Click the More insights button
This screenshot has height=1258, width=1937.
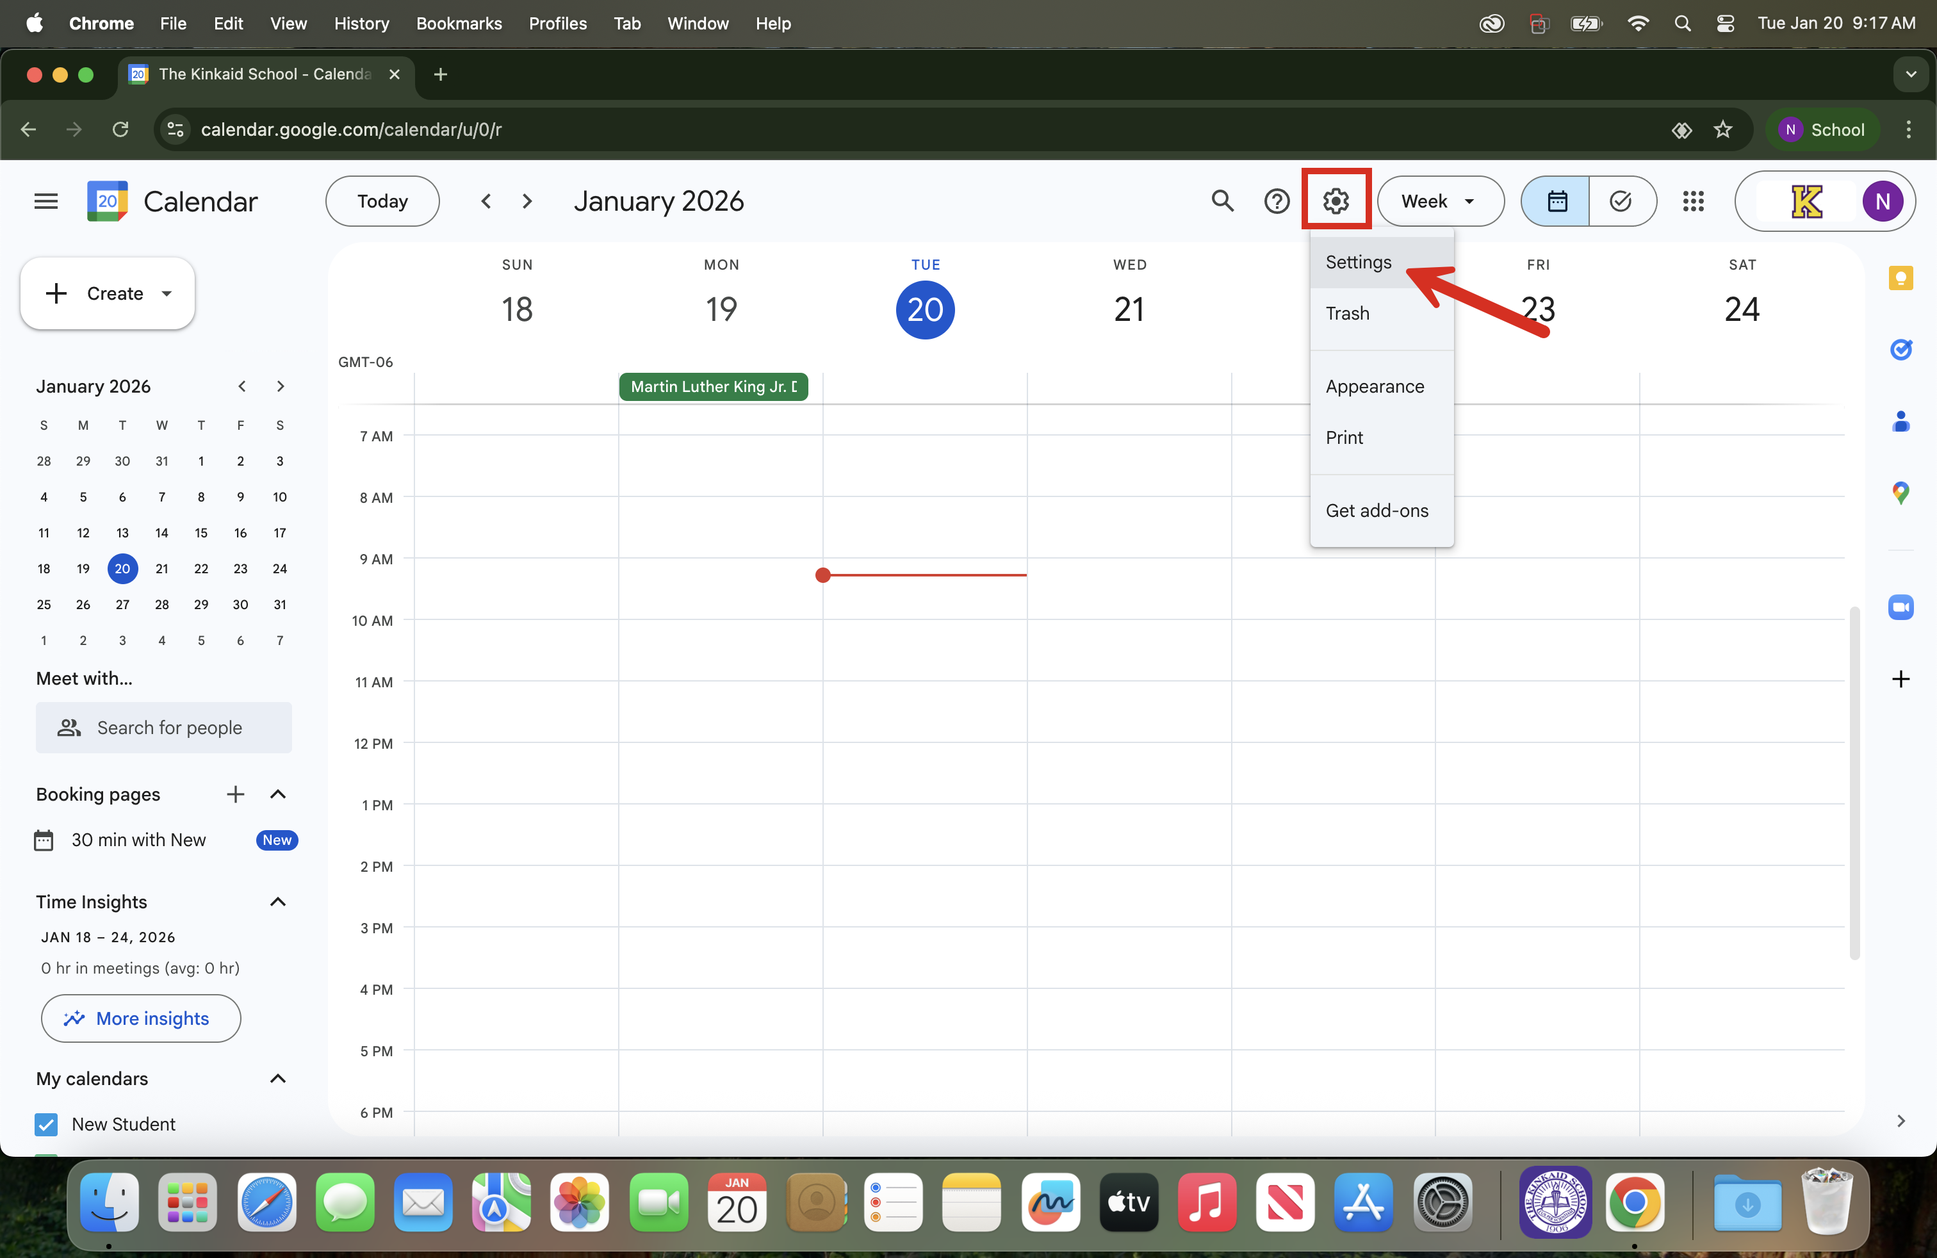141,1018
